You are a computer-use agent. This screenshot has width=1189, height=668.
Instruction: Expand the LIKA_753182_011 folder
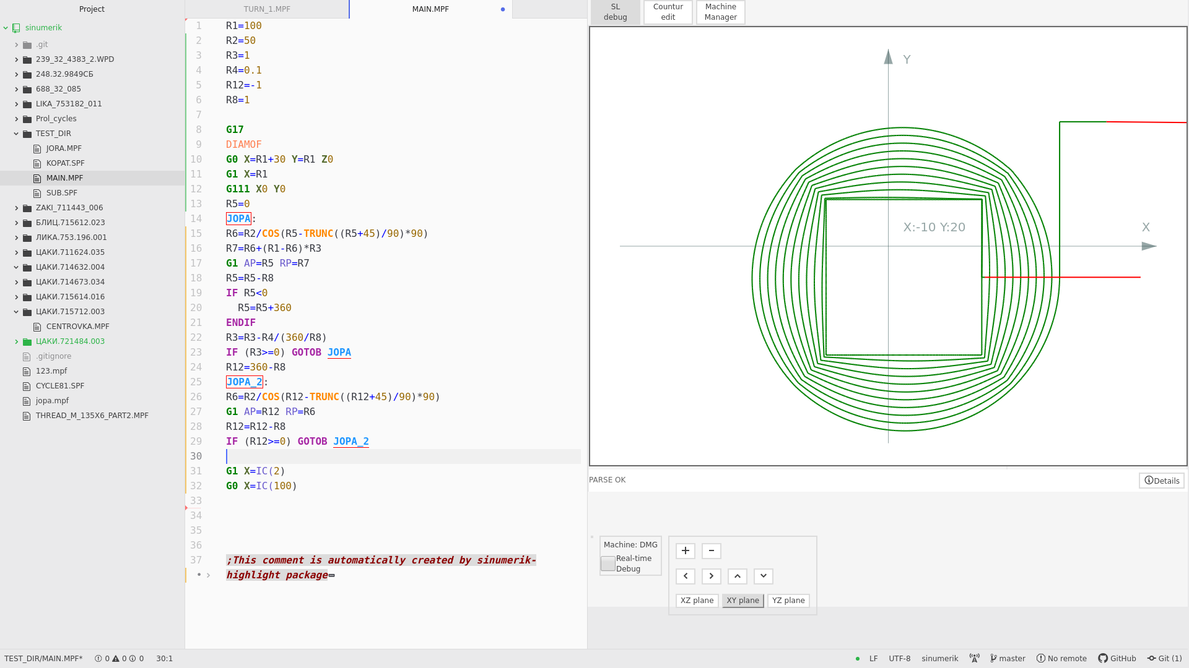[16, 104]
